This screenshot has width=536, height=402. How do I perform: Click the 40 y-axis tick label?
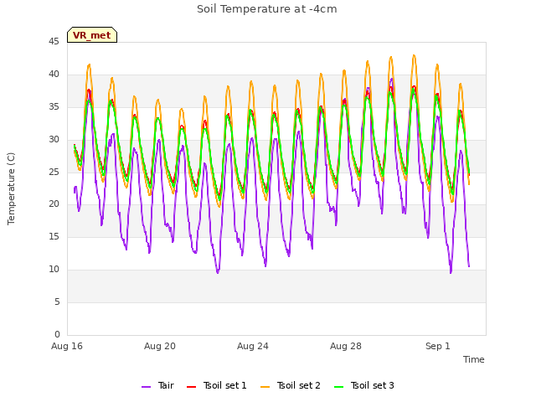coord(54,75)
